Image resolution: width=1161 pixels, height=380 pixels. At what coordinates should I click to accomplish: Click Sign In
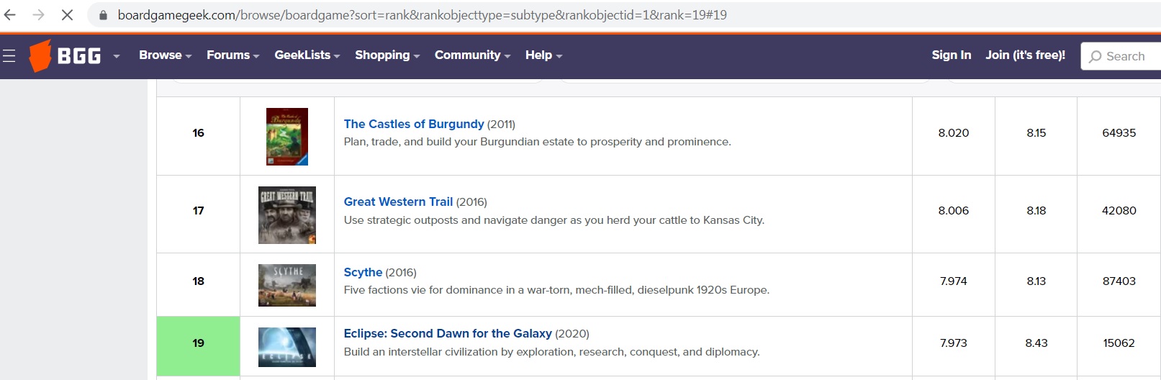point(951,55)
